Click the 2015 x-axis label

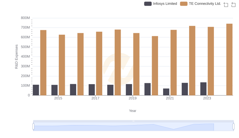58,98
